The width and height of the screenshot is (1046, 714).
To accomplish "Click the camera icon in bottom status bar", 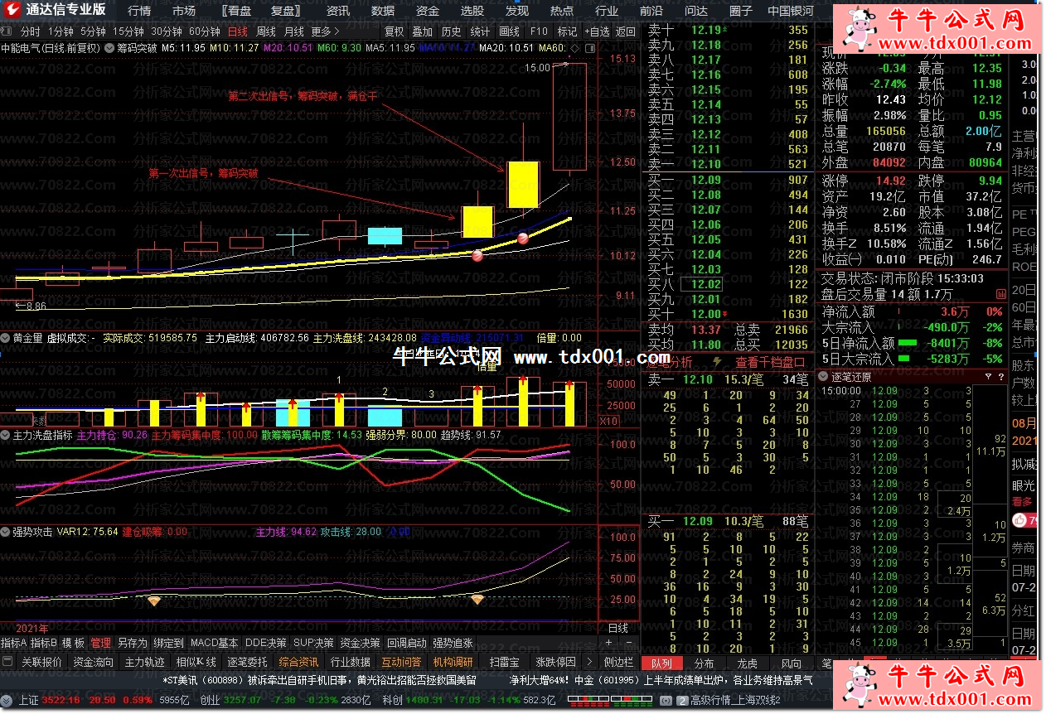I will (x=665, y=701).
